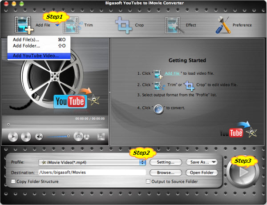Open the Effect tool icon
The width and height of the screenshot is (267, 205).
174,25
